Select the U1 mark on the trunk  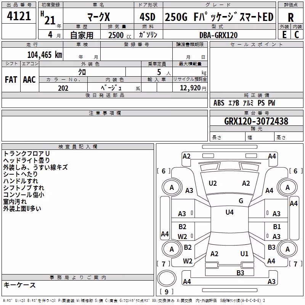[x=244, y=254]
